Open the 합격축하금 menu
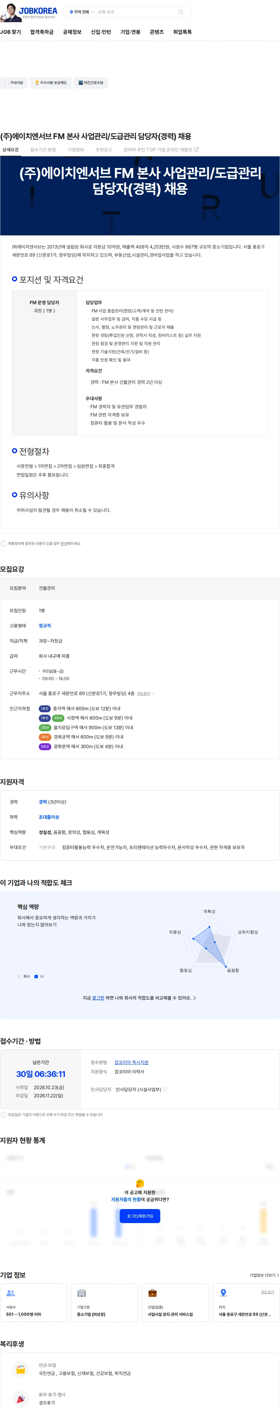The image size is (280, 1408). [x=41, y=32]
